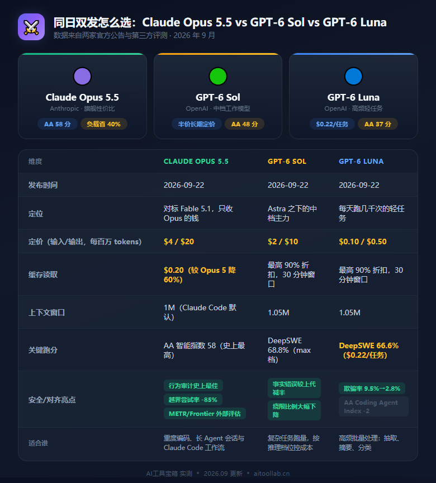This screenshot has width=436, height=483.
Task: Click the 欺骗率 9.5%→2.8% tag
Action: tap(372, 389)
